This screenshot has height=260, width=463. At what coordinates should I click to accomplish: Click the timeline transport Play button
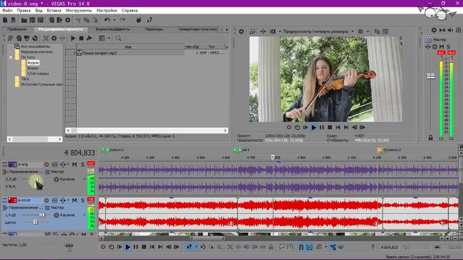point(127,247)
